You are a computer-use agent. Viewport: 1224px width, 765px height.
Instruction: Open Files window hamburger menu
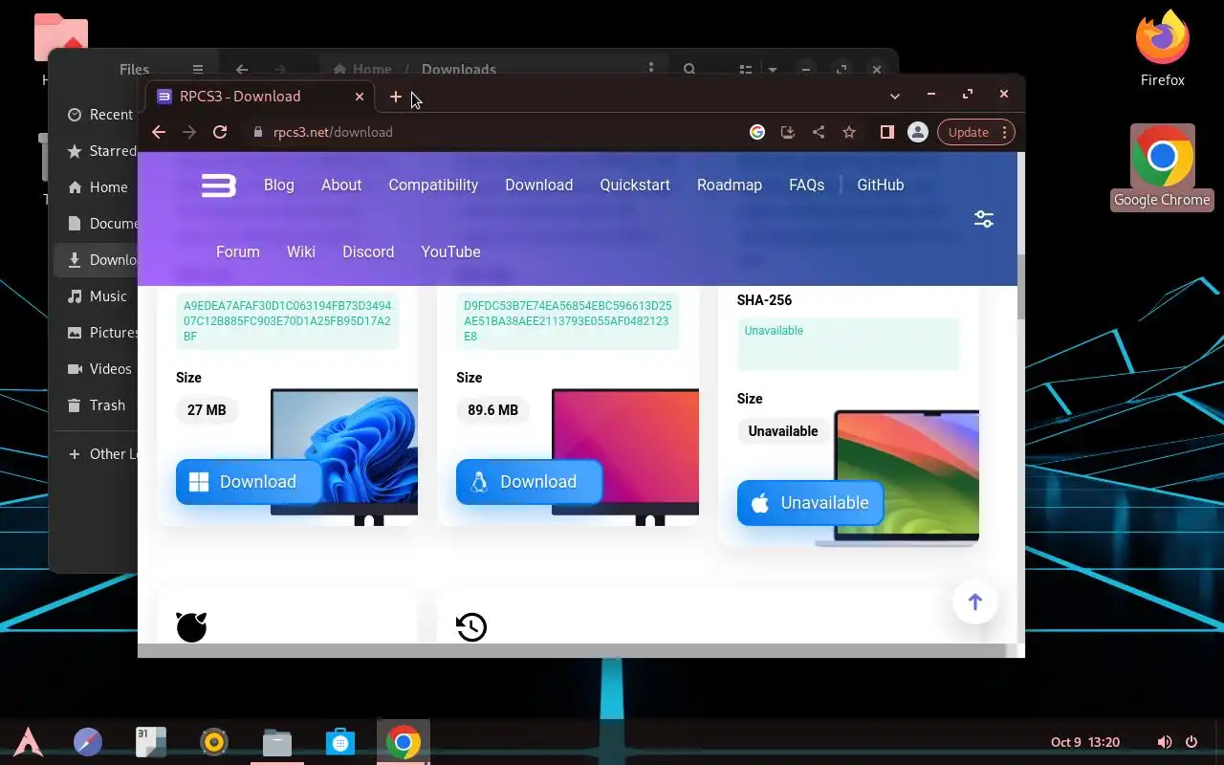198,69
